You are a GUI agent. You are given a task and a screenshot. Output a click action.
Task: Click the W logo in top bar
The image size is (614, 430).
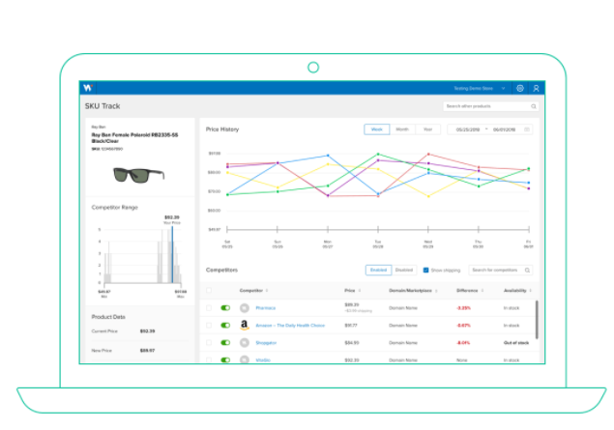pyautogui.click(x=88, y=88)
